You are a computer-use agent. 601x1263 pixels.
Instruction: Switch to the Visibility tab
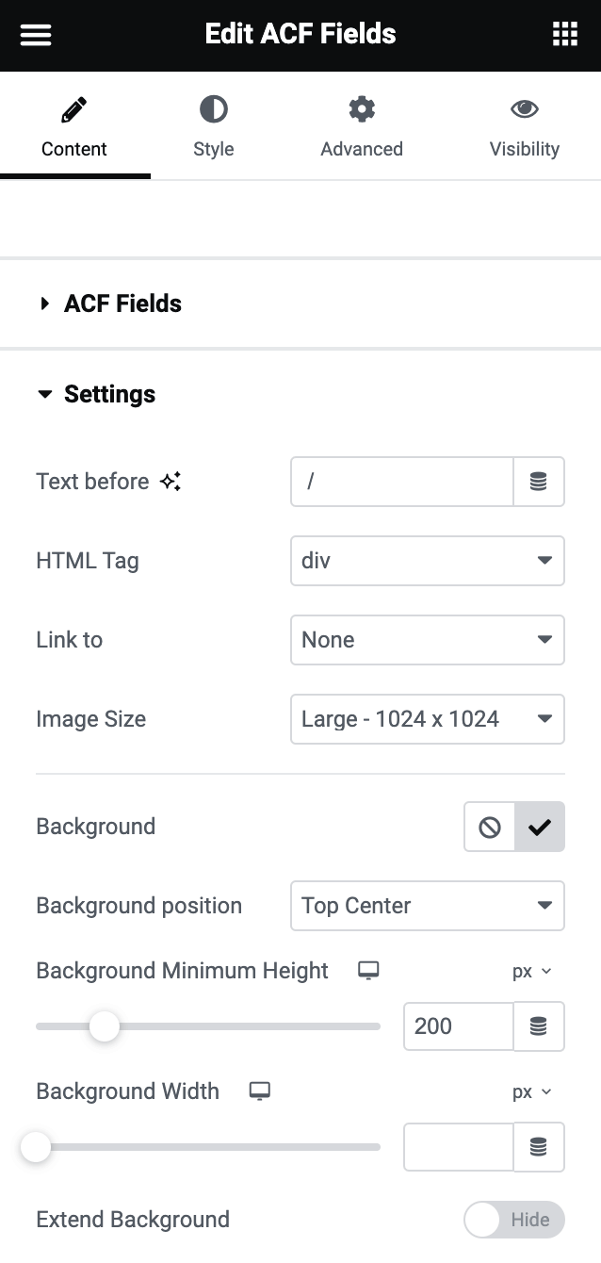[x=524, y=127]
